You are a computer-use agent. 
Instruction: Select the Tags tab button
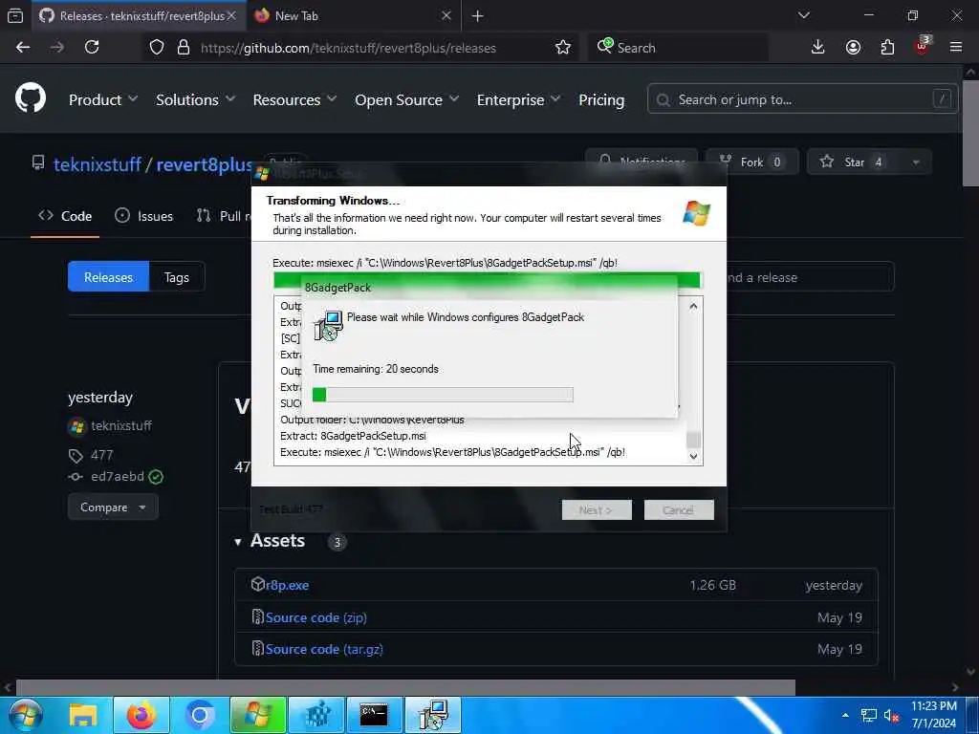[177, 277]
